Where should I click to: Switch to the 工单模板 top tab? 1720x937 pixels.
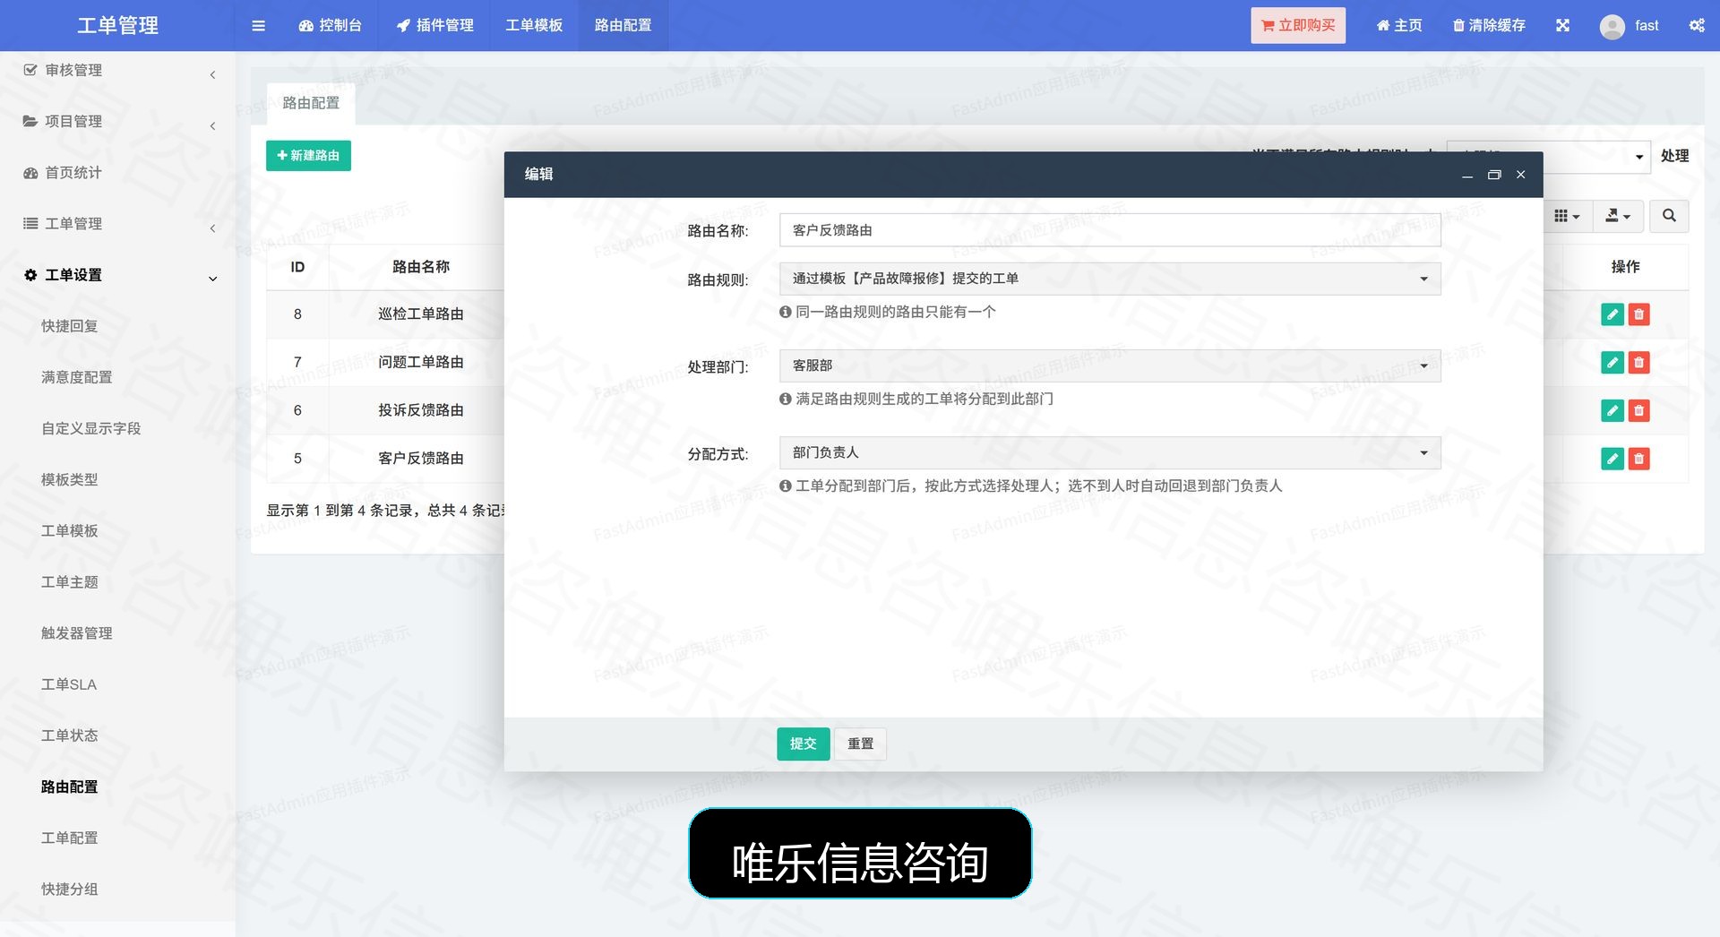[534, 25]
